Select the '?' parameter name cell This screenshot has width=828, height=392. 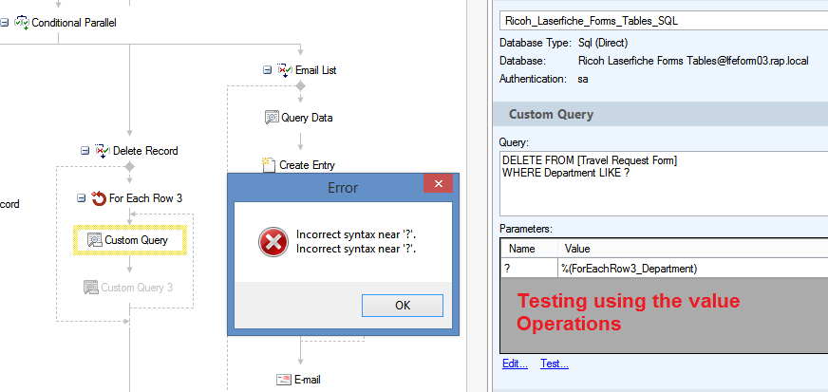coord(529,269)
